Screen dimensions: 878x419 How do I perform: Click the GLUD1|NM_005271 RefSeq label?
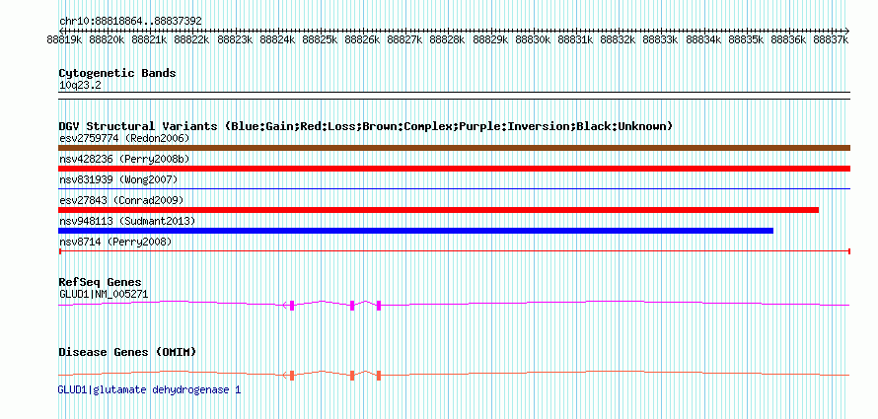104,294
